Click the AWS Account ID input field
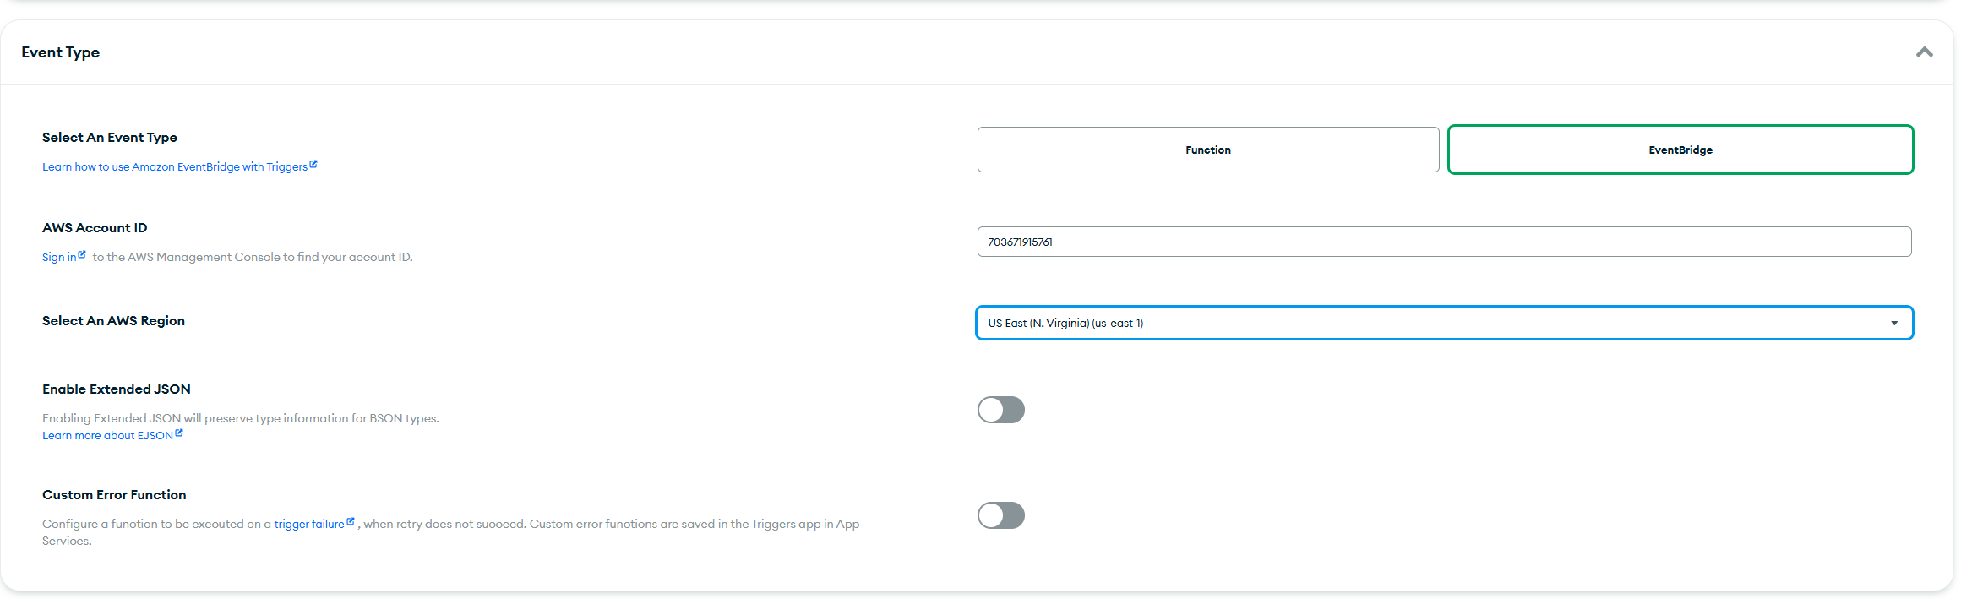 tap(1444, 242)
